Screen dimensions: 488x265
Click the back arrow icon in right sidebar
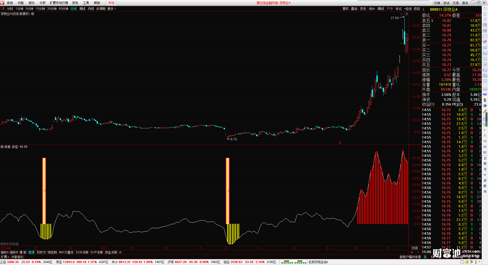[x=485, y=8]
